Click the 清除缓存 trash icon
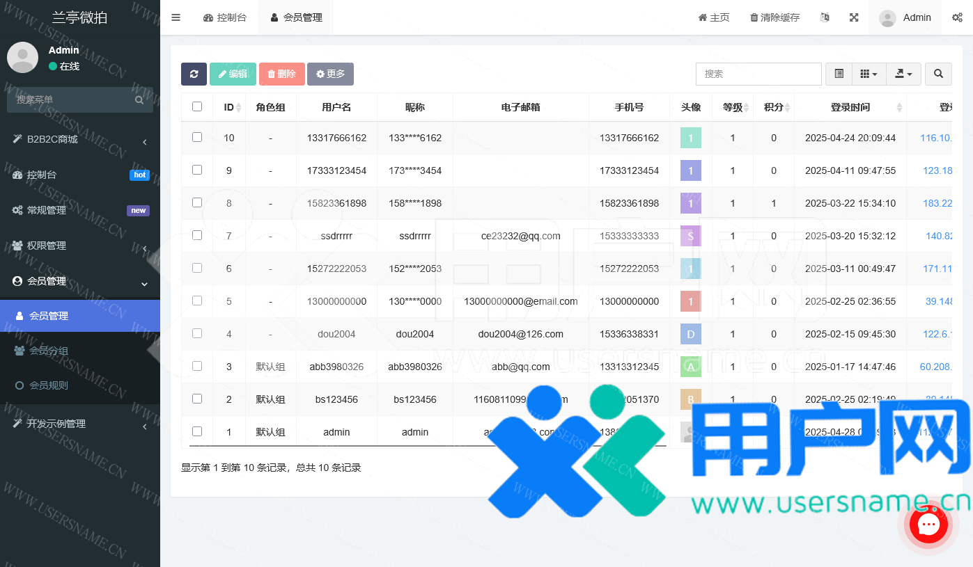The width and height of the screenshot is (973, 567). [x=774, y=17]
